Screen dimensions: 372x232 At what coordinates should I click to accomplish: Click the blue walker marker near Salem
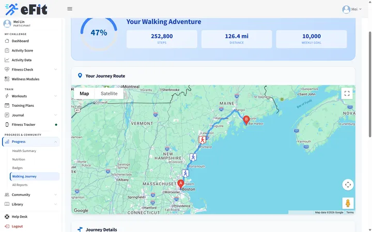click(x=185, y=173)
